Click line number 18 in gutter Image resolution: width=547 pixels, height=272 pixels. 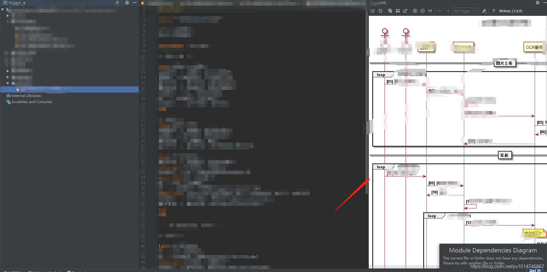coord(143,99)
